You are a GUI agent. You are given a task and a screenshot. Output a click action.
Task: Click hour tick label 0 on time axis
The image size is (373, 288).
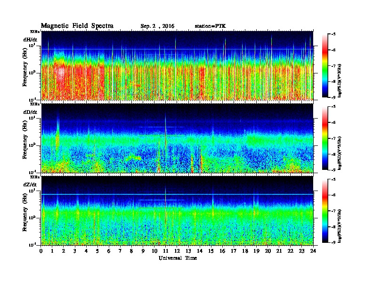click(41, 251)
